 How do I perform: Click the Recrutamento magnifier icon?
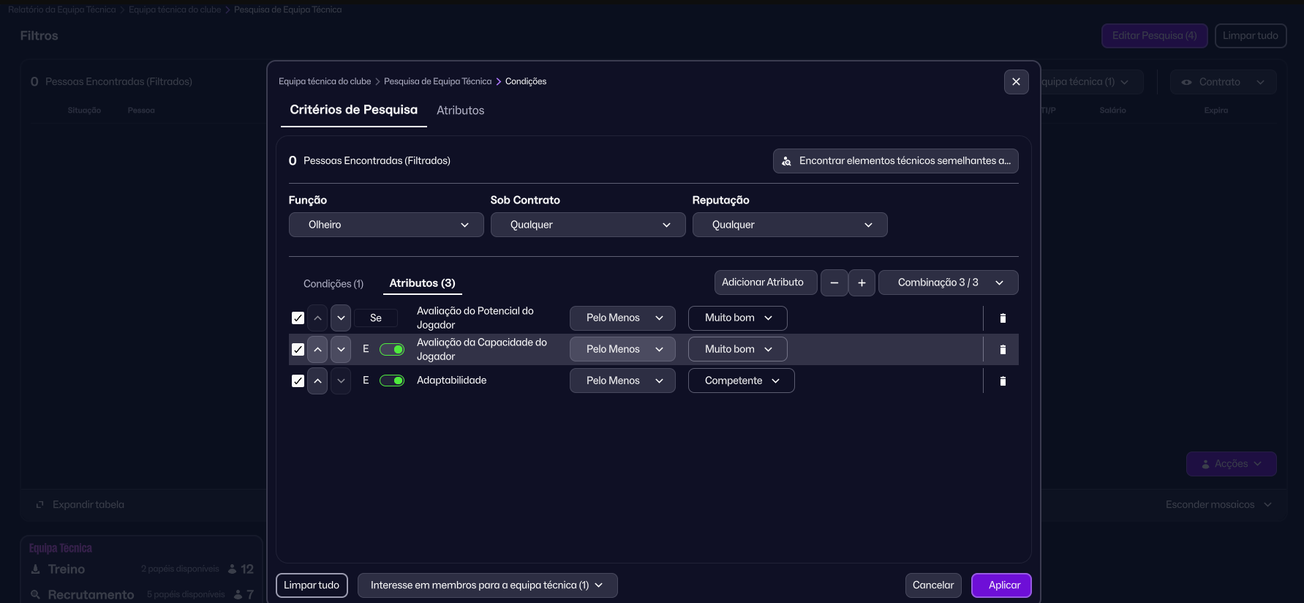(35, 594)
